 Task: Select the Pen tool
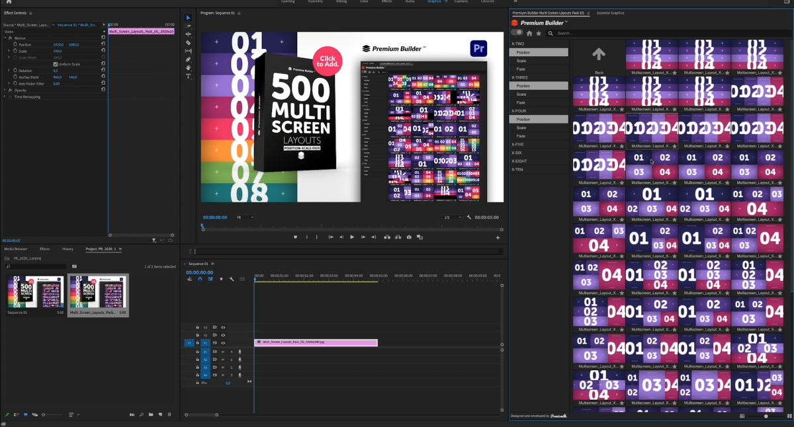[x=188, y=59]
